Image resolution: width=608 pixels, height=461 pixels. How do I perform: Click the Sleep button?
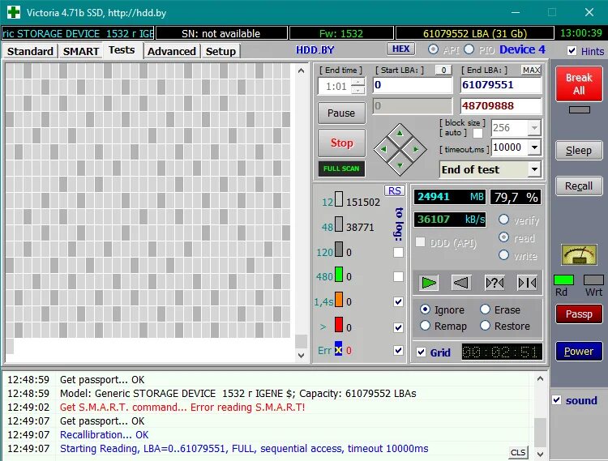point(579,151)
